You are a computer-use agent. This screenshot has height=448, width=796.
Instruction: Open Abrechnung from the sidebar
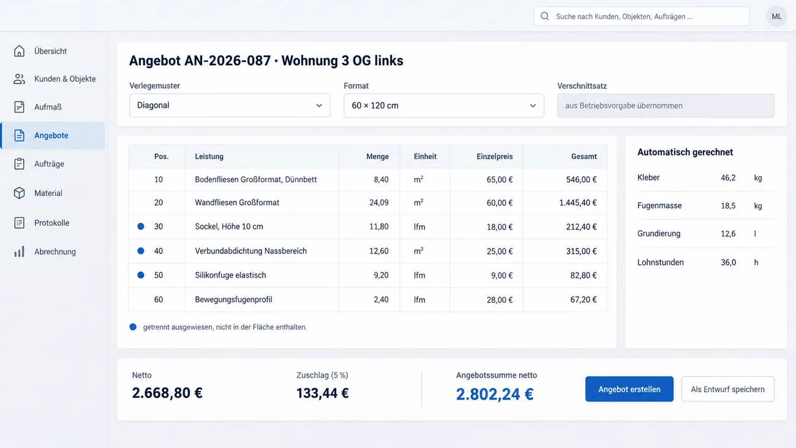[x=53, y=252]
